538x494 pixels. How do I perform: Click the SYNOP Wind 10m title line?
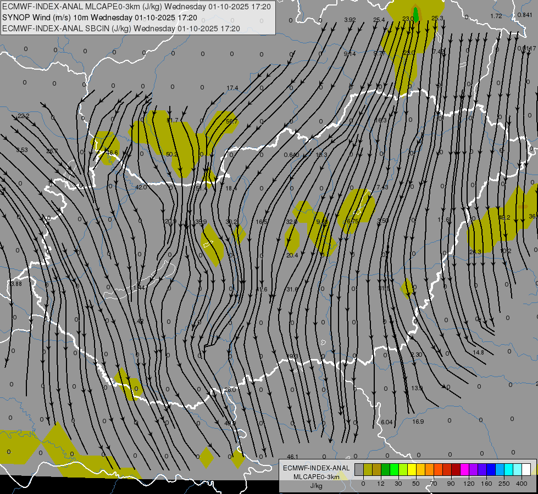click(99, 18)
